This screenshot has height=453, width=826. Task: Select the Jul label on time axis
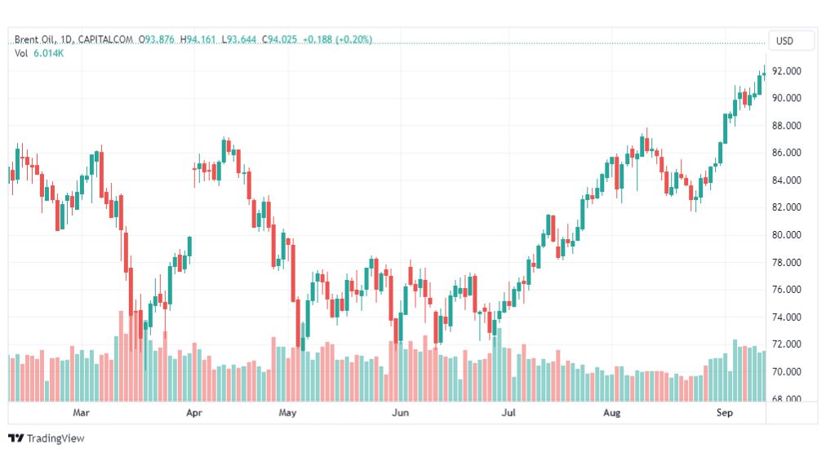click(x=508, y=412)
